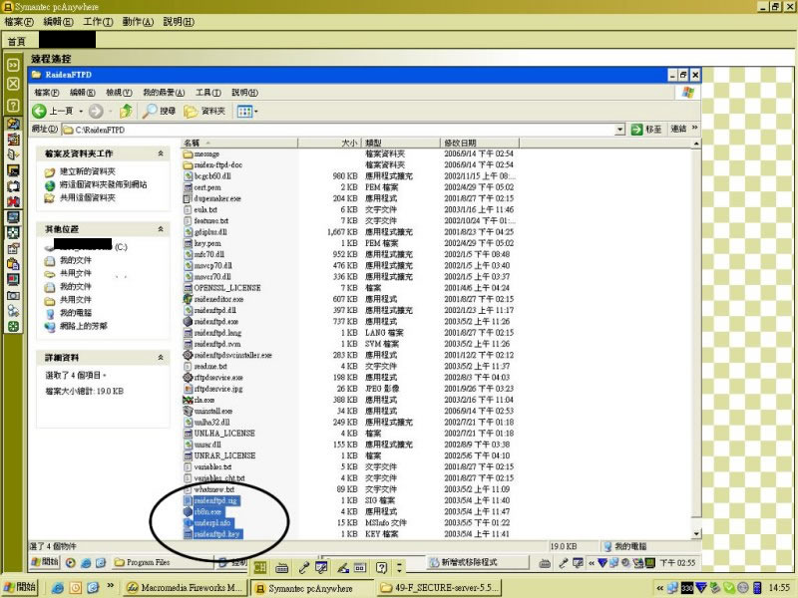Expand the 連結 links toolbar chevron
Screen dimensions: 798x598
coord(694,129)
